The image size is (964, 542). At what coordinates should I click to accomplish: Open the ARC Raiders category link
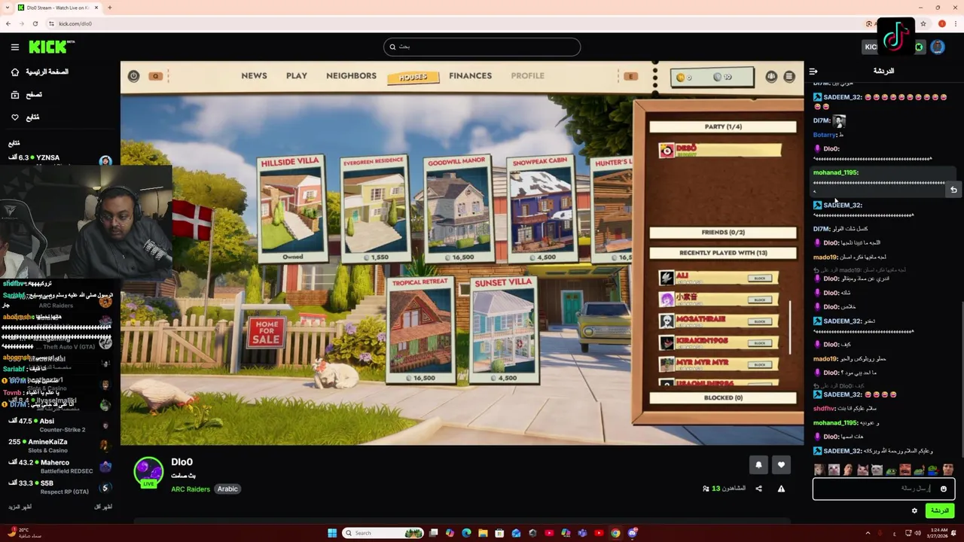tap(191, 489)
